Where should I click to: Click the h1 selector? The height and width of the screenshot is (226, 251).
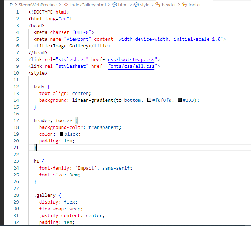(36, 161)
